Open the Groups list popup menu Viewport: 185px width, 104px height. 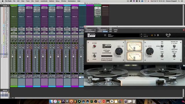8,90
